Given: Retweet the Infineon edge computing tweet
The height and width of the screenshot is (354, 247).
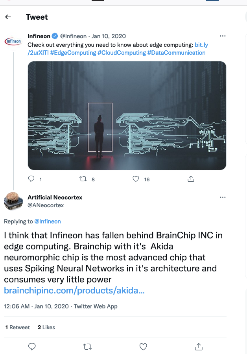Looking at the screenshot, I should click(83, 179).
